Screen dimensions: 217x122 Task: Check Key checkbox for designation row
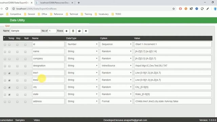coord(17,66)
